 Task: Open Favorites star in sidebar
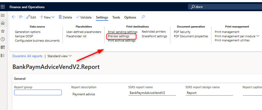click(x=3, y=31)
